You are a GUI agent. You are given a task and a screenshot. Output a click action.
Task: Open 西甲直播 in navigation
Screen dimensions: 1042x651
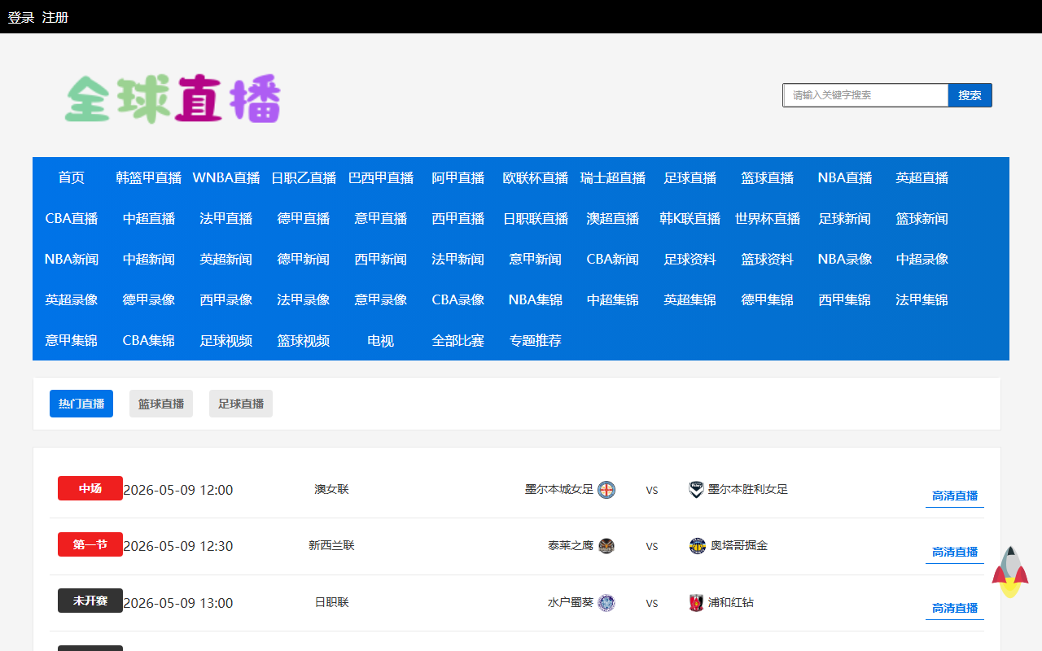(458, 218)
